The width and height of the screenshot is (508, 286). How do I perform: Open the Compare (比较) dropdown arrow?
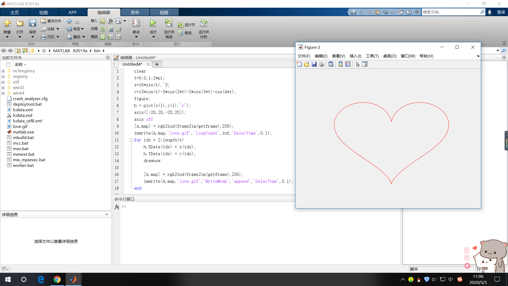click(58, 29)
